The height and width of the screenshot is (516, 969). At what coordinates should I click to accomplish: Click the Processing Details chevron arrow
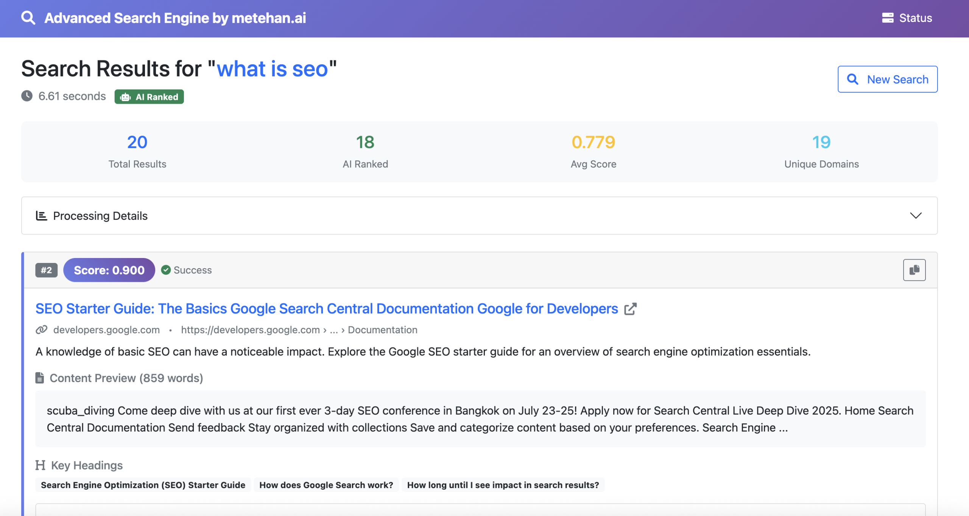[x=916, y=216]
